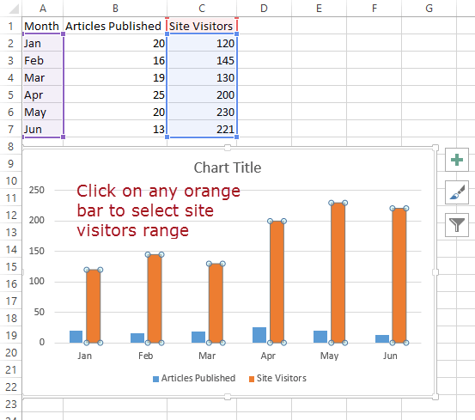Click the Site Visitors header cell
The image size is (475, 420).
pyautogui.click(x=202, y=26)
